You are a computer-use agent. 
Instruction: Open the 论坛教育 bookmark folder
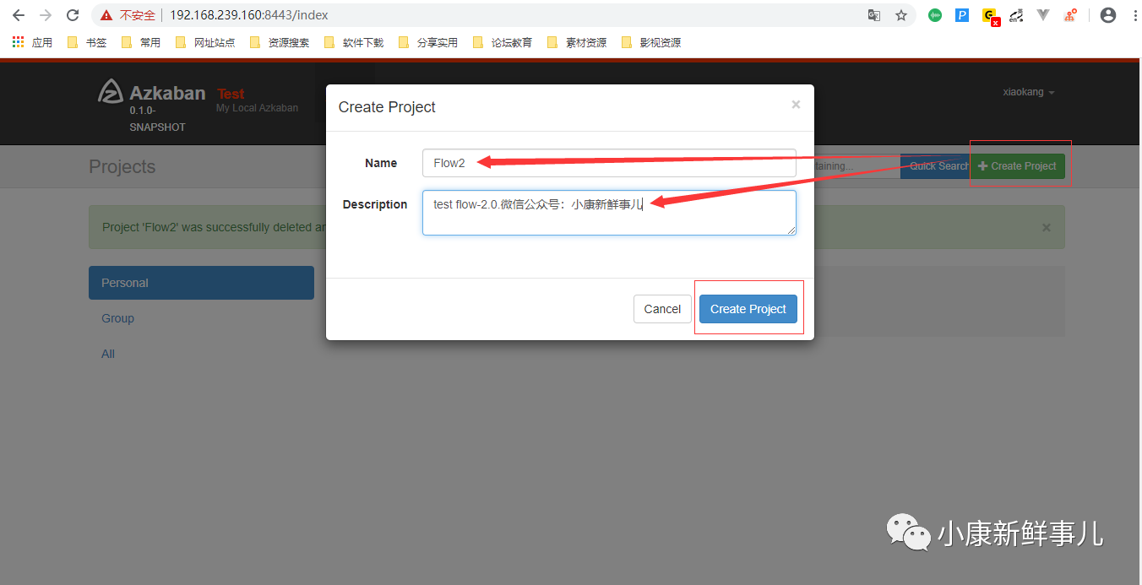coord(502,42)
